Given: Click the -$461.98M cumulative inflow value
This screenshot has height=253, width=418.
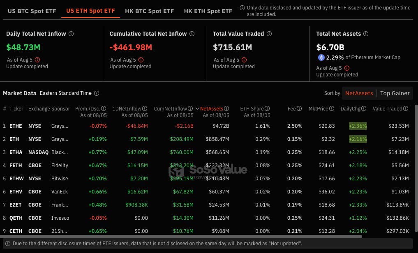Looking at the screenshot, I should 131,47.
